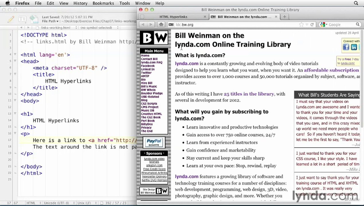Follow the affordable subscription link
The image size is (364, 206).
click(331, 70)
